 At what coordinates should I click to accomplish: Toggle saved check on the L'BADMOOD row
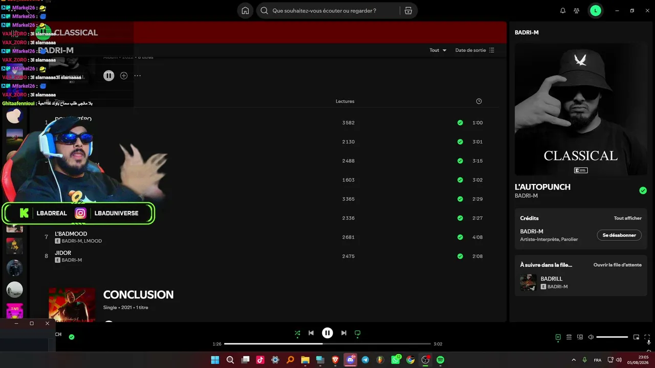click(x=460, y=237)
